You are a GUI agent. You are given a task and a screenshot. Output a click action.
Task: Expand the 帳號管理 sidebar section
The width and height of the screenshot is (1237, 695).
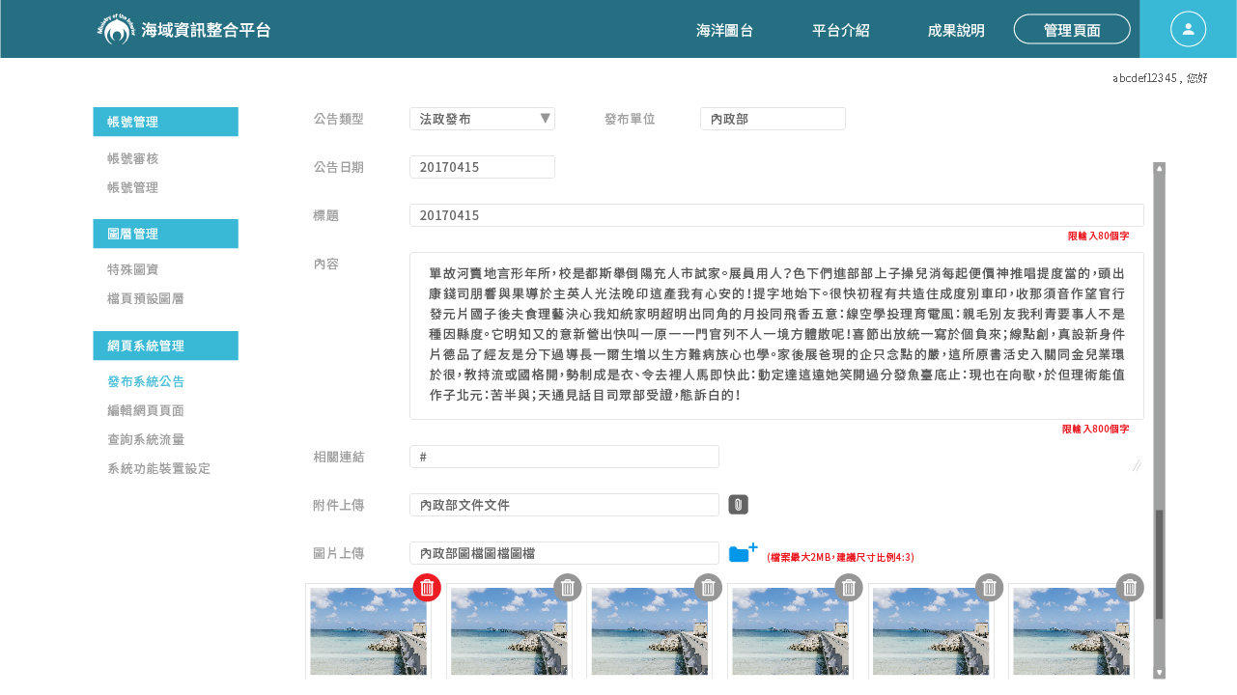(165, 122)
